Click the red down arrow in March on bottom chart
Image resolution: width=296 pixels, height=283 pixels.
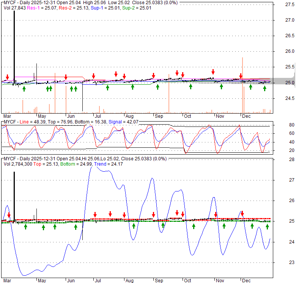tap(9, 215)
